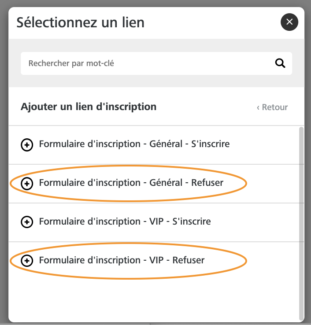
Task: Click the magnifying glass search icon
Action: point(280,63)
